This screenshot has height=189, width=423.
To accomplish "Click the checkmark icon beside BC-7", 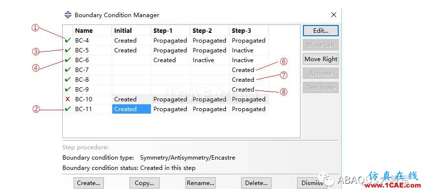I will tap(68, 70).
